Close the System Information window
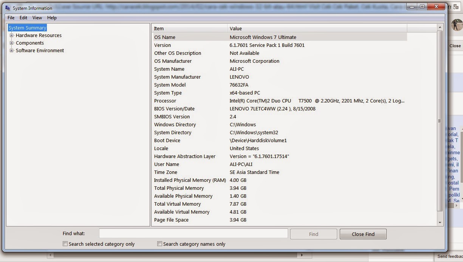 point(436,6)
